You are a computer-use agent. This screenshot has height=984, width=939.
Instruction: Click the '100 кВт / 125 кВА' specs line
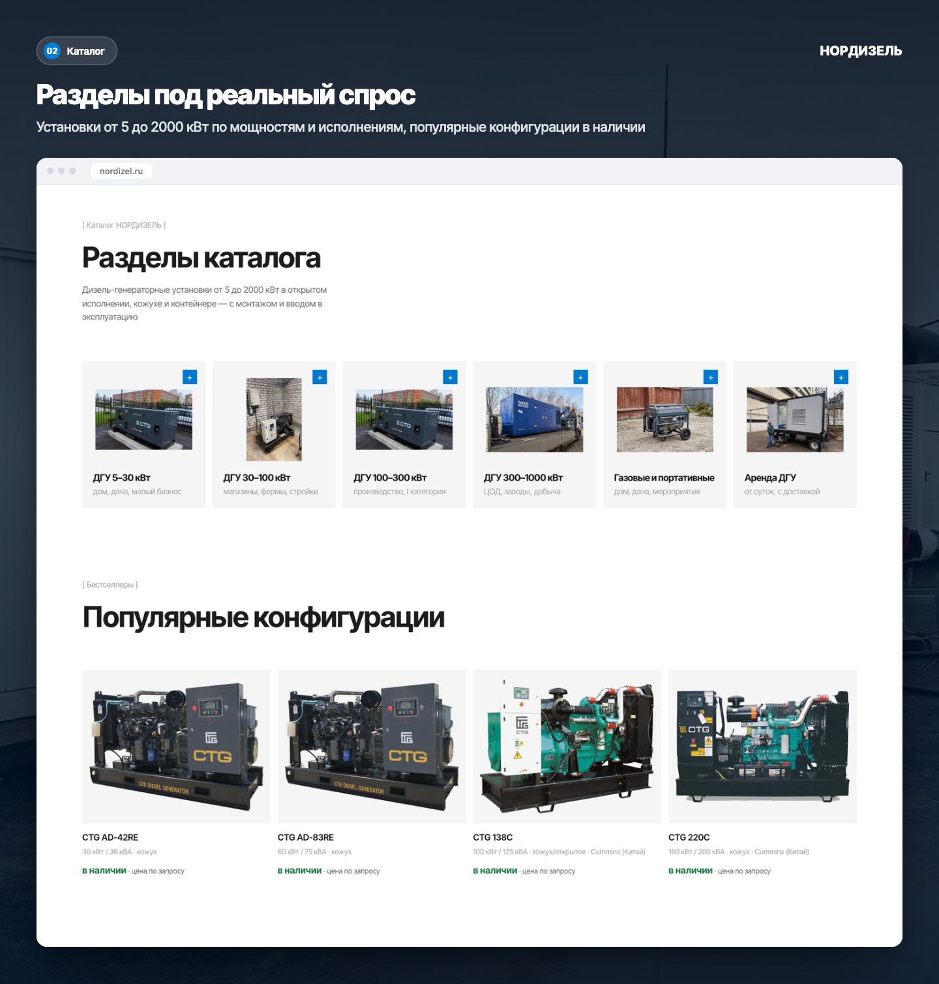(x=559, y=852)
